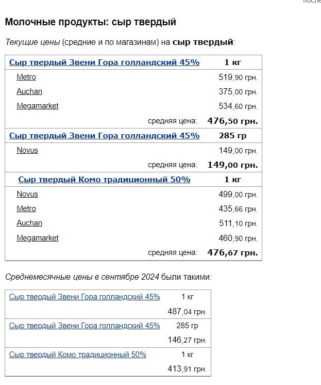
Task: Click the Metro price 519,90 грн.
Action: [x=238, y=77]
